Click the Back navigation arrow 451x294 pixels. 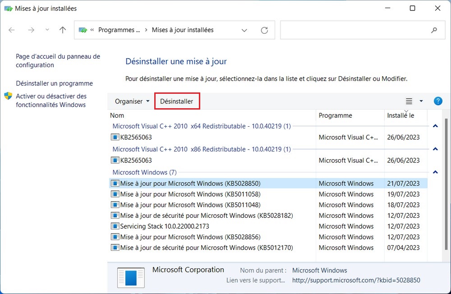pyautogui.click(x=12, y=30)
